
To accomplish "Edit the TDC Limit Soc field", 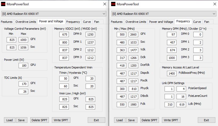I will pyautogui.click(x=23, y=92).
